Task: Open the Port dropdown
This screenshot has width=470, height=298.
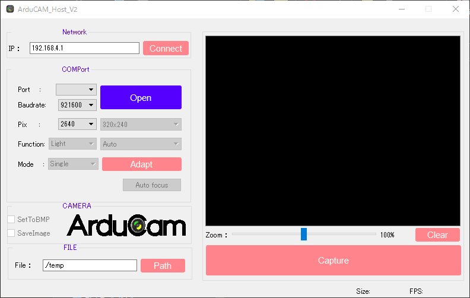Action: click(x=76, y=90)
